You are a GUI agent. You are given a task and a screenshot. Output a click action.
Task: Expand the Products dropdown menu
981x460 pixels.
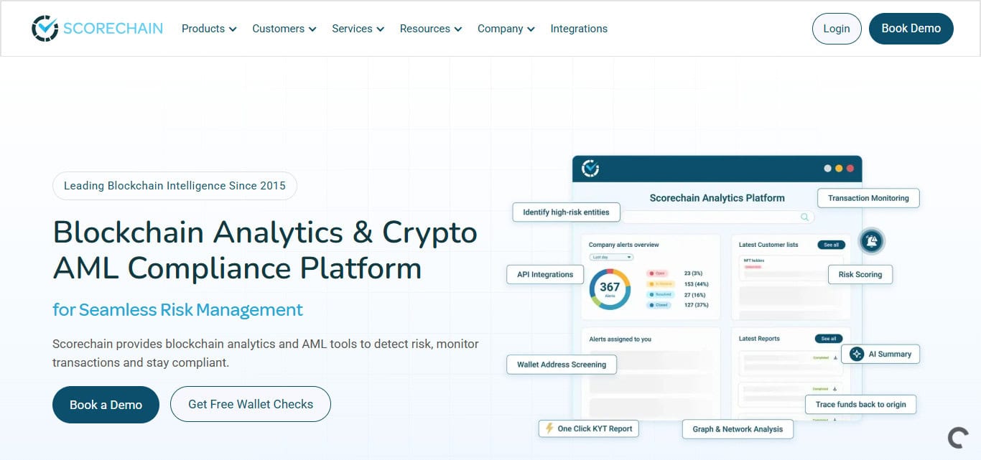(x=209, y=29)
